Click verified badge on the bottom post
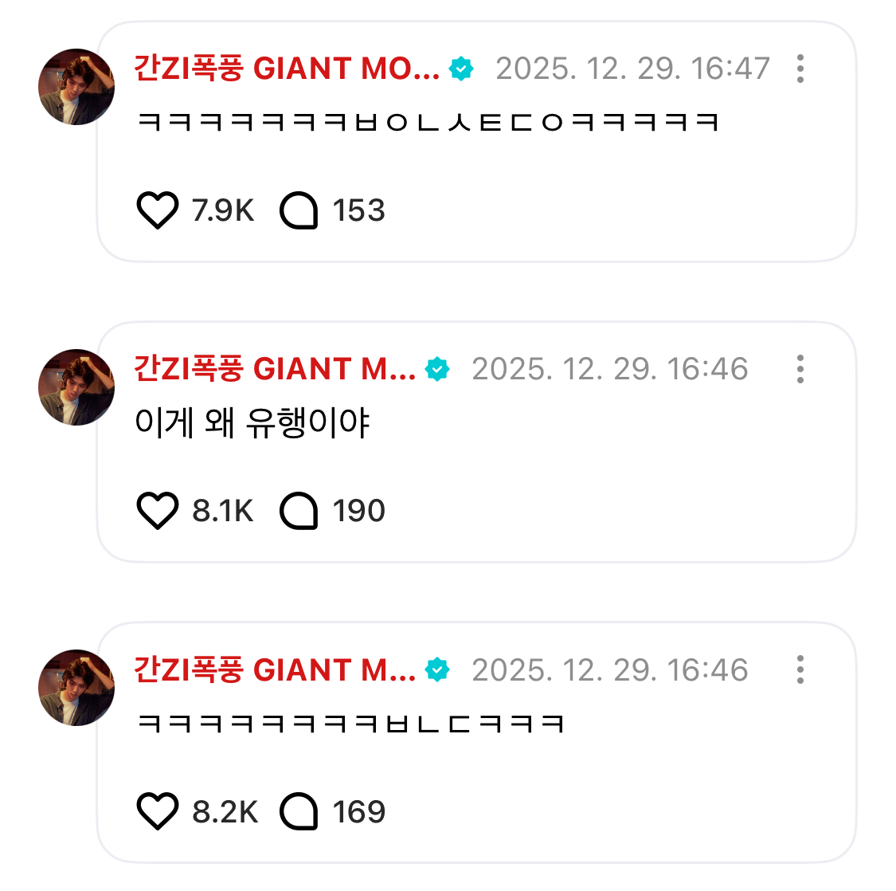Viewport: 896px width, 891px height. pyautogui.click(x=437, y=670)
